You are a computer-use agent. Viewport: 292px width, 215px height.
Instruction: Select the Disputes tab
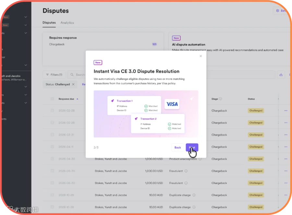coord(49,22)
